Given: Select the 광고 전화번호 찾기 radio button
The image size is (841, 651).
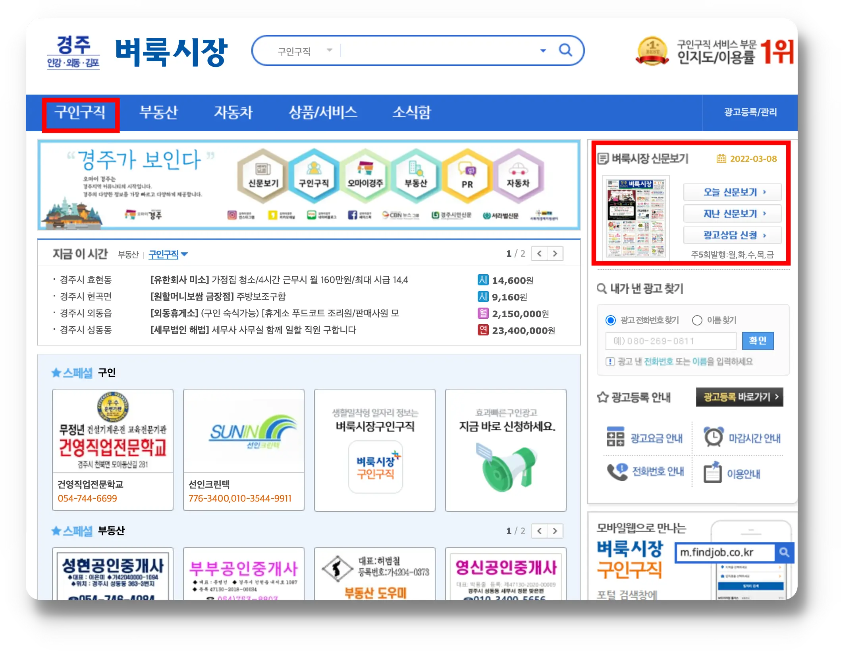Looking at the screenshot, I should [611, 320].
